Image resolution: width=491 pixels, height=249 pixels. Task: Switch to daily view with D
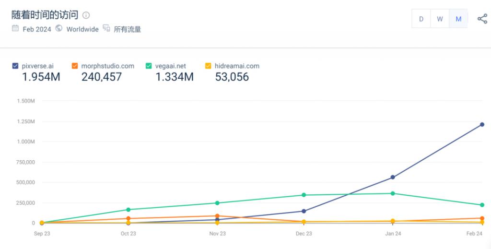[x=421, y=19]
